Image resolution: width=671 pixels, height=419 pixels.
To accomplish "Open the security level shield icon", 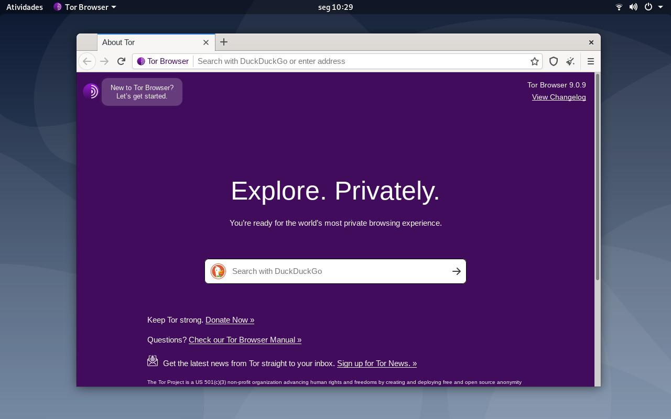I will click(x=554, y=61).
